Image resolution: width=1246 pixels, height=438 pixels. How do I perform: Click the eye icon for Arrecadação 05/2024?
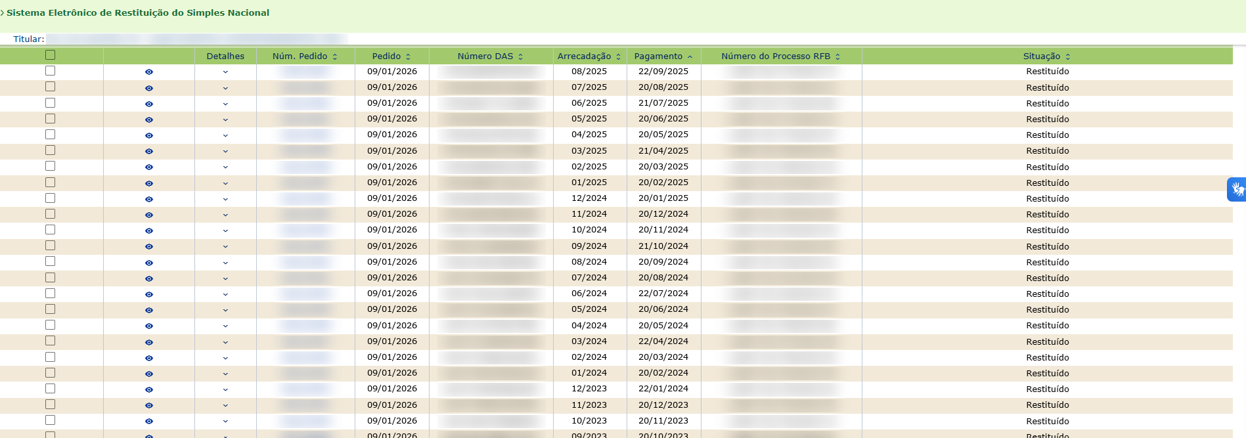point(149,310)
